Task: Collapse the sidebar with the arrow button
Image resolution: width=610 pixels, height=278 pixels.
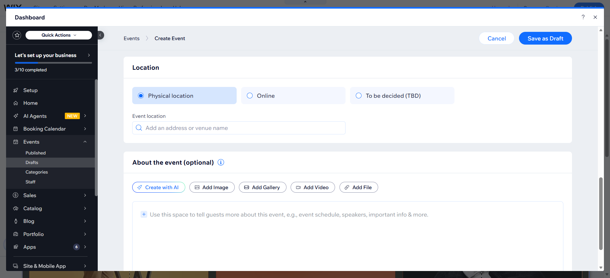Action: coord(100,35)
